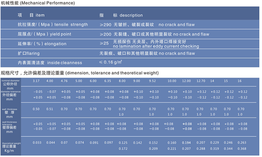This screenshot has width=262, height=157.
Task: Select the inside cleanness row label
Action: click(50, 63)
